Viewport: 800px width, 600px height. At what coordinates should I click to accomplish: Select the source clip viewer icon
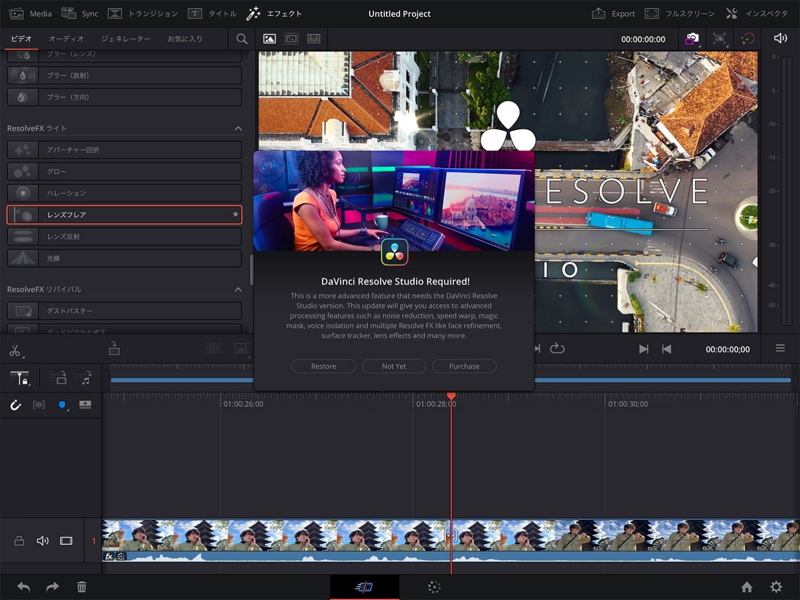(269, 38)
